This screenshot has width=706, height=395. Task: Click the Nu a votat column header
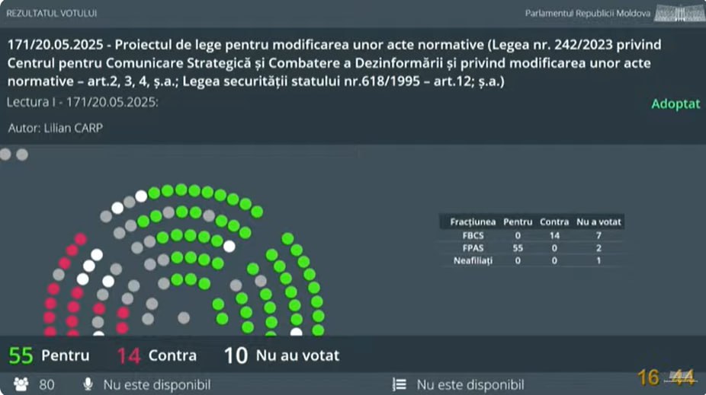(598, 221)
